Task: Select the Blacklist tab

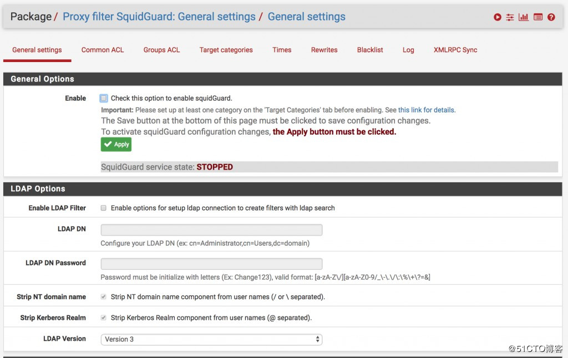Action: [x=370, y=50]
